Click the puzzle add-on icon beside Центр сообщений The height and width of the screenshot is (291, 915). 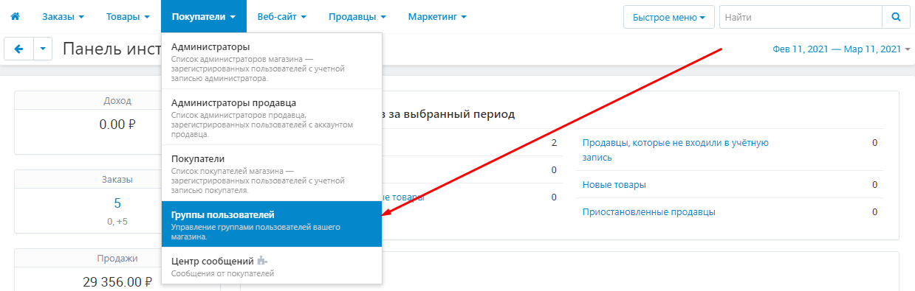click(262, 261)
